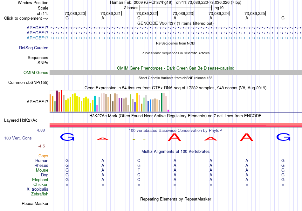This screenshot has width=302, height=211.
Task: Click the Gaps row label
Action: click(x=43, y=156)
